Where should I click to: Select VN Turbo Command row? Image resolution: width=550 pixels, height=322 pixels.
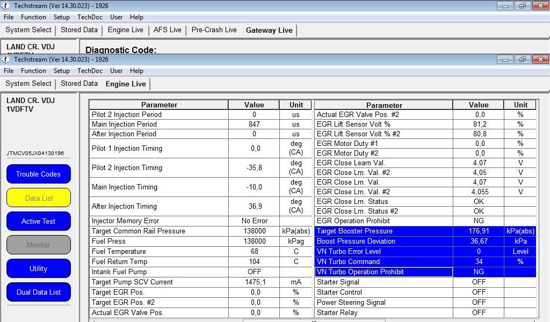pyautogui.click(x=425, y=261)
